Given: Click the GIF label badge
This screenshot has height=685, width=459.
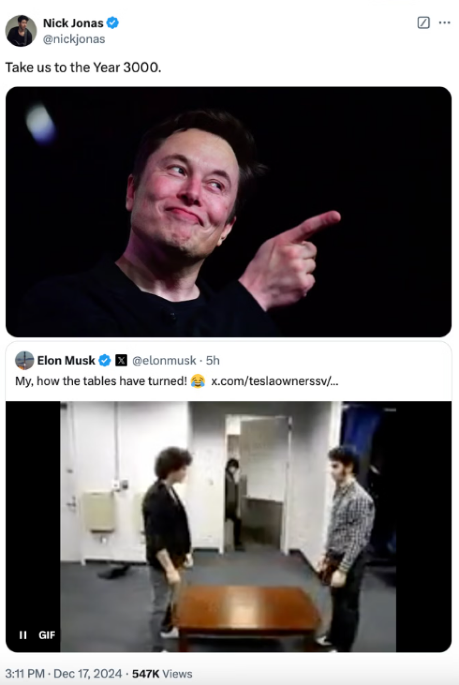Looking at the screenshot, I should (x=47, y=635).
